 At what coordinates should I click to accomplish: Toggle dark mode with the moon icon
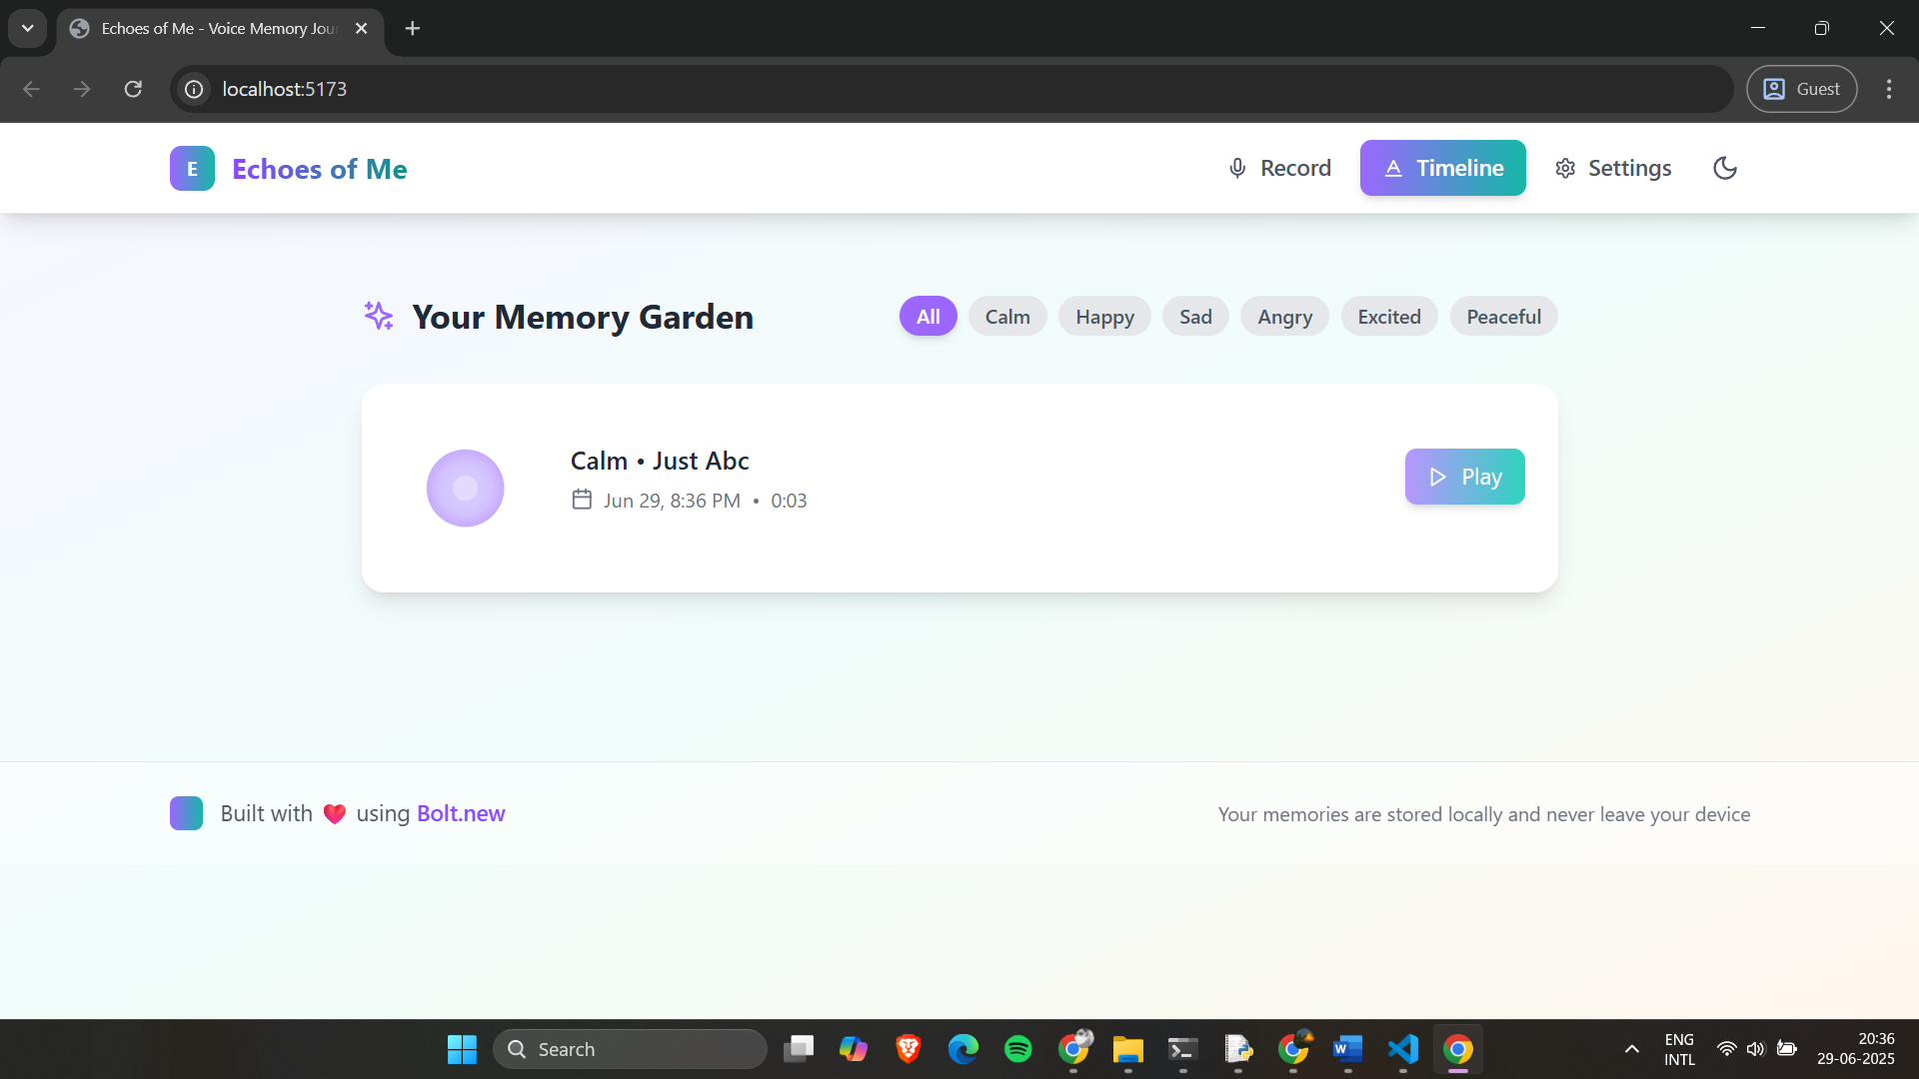[x=1725, y=168]
